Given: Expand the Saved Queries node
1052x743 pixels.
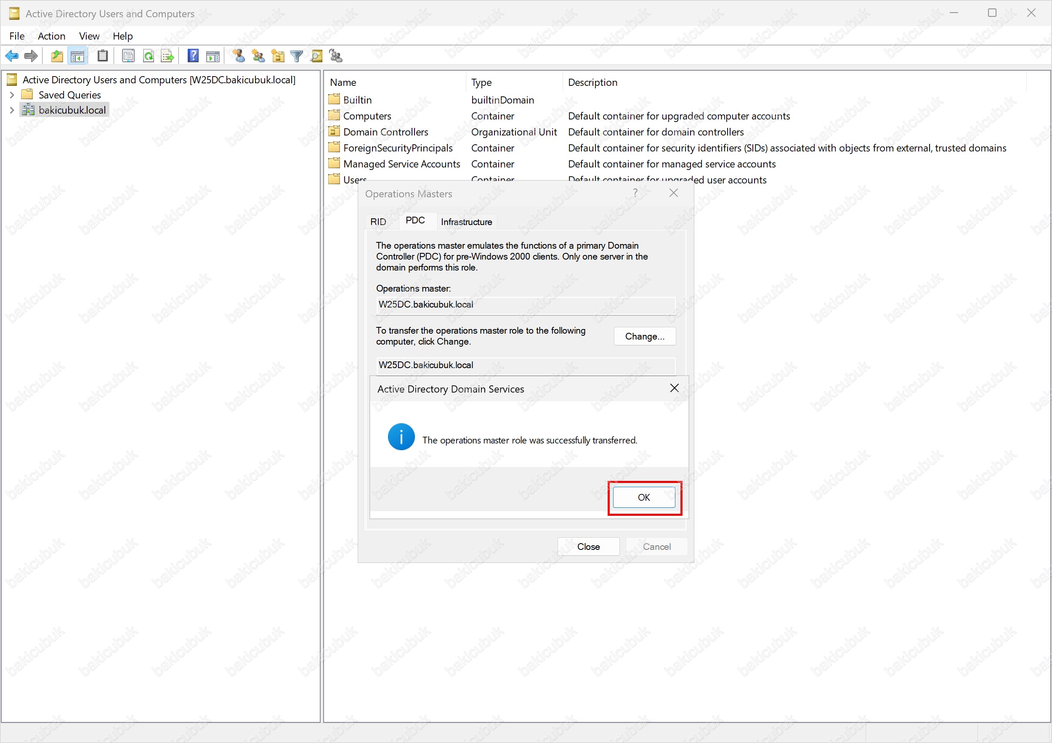Looking at the screenshot, I should click(x=12, y=95).
